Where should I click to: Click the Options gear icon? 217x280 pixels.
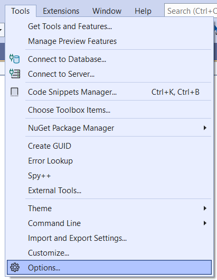[15, 267]
